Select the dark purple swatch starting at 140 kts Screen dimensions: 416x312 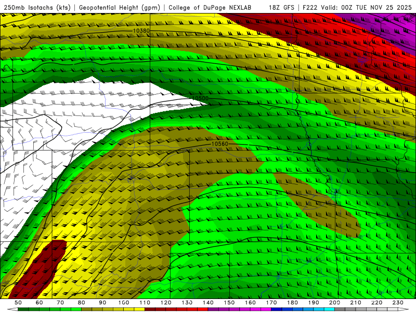coord(213,309)
